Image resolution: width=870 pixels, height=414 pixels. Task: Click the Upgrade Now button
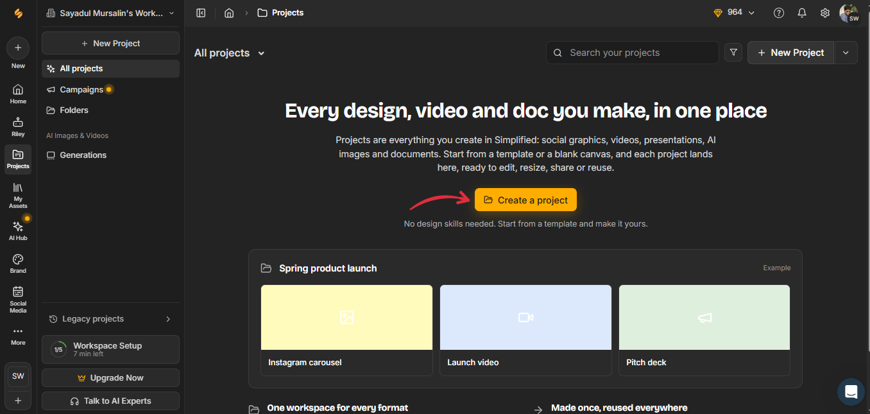[110, 378]
